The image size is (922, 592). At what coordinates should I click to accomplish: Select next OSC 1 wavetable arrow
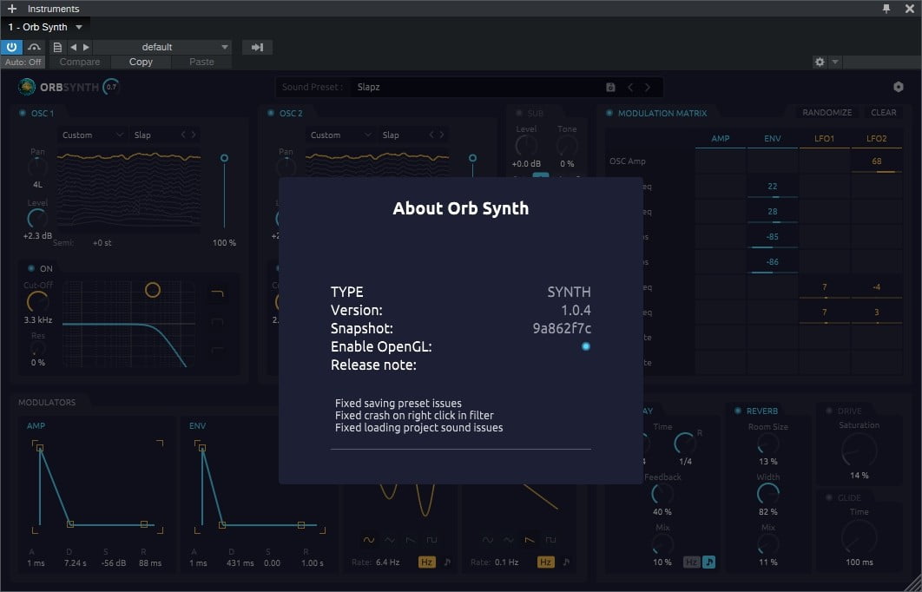click(194, 135)
